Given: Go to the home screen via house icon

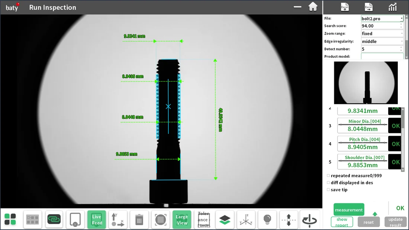Looking at the screenshot, I should pyautogui.click(x=313, y=7).
